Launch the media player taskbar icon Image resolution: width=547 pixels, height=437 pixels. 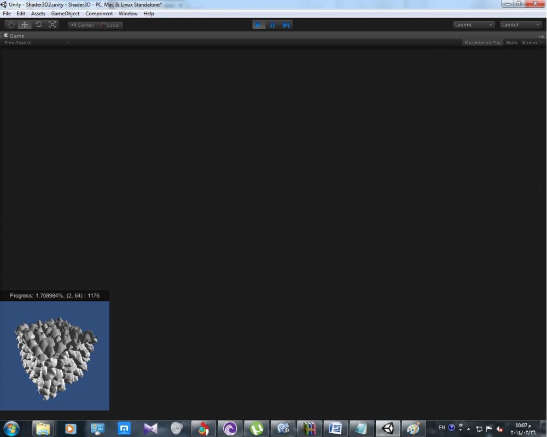71,428
